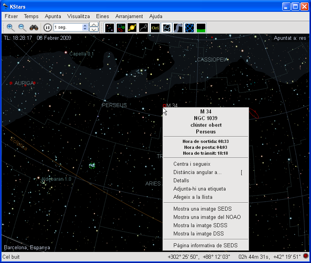Choose 'Mostra una imatge del NOAO'
Screen dimensions: 311x263
point(206,217)
